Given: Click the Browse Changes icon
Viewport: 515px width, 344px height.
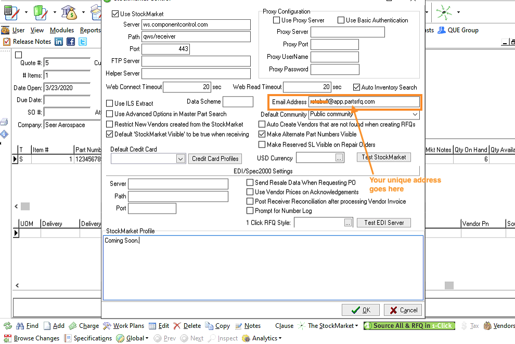Looking at the screenshot, I should tap(8, 338).
